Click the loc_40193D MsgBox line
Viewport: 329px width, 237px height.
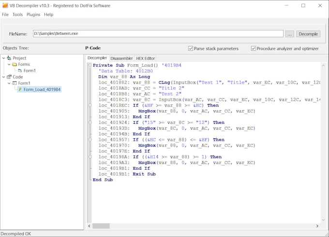[177, 128]
